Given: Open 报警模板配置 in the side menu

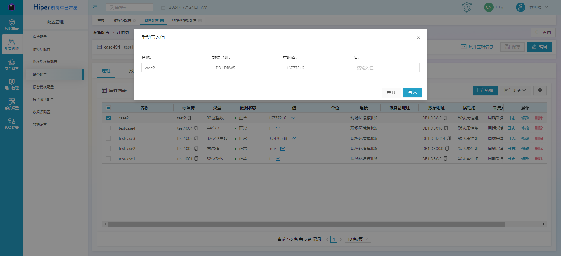Looking at the screenshot, I should pos(43,87).
